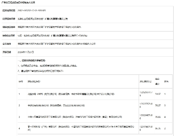Click the score 76.66
Image resolution: width=175 pixels, height=136 pixels.
coord(158,117)
